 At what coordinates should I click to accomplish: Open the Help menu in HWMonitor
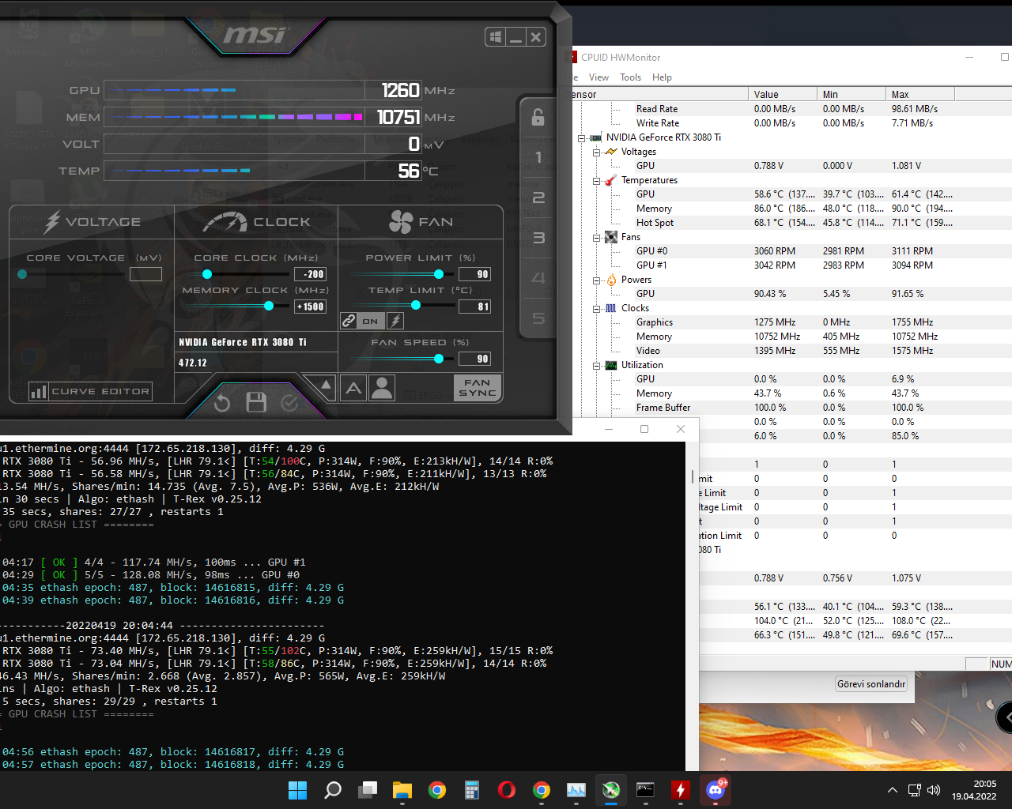662,77
